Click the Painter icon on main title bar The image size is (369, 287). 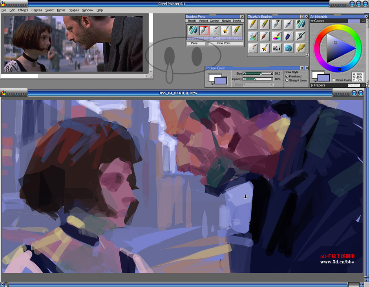[x=3, y=4]
